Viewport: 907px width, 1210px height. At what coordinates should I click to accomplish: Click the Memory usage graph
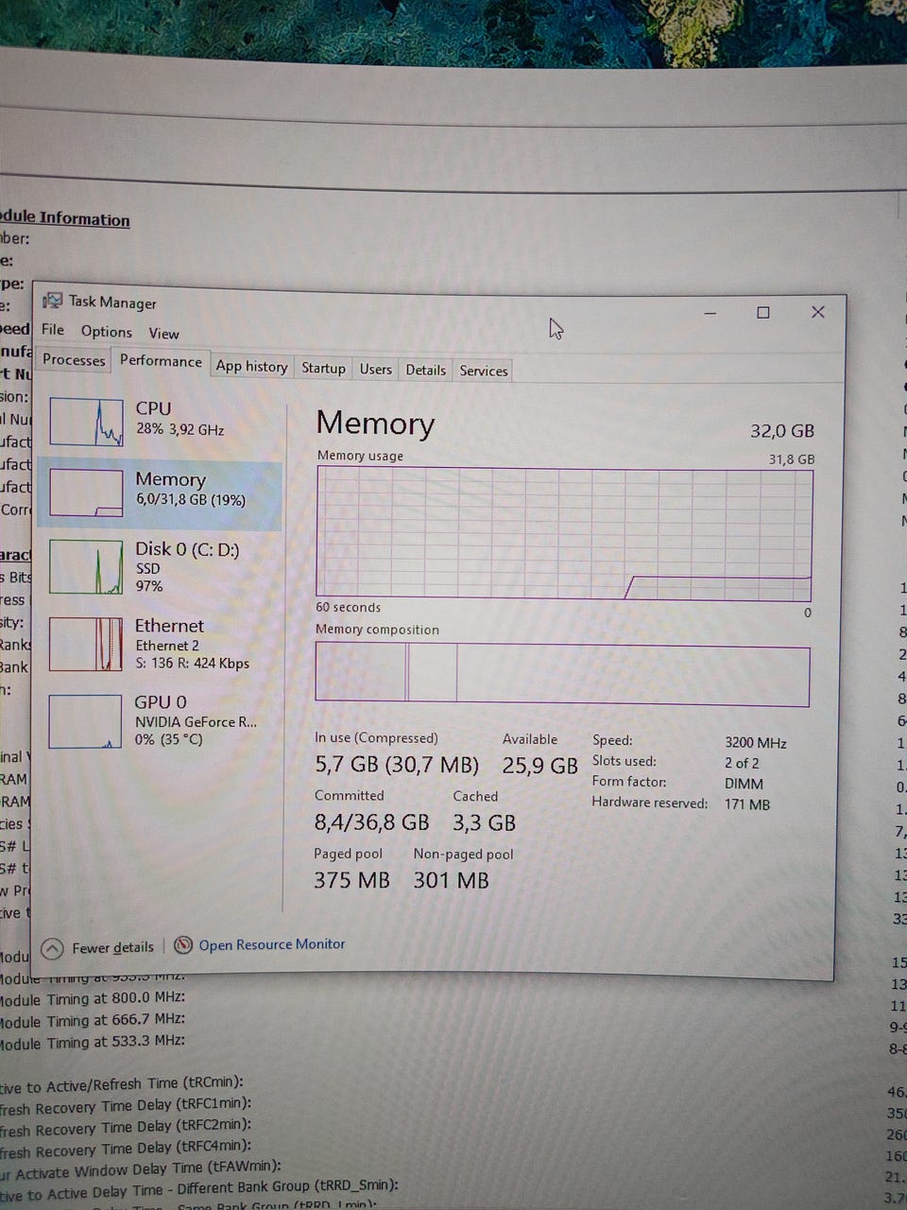(564, 533)
